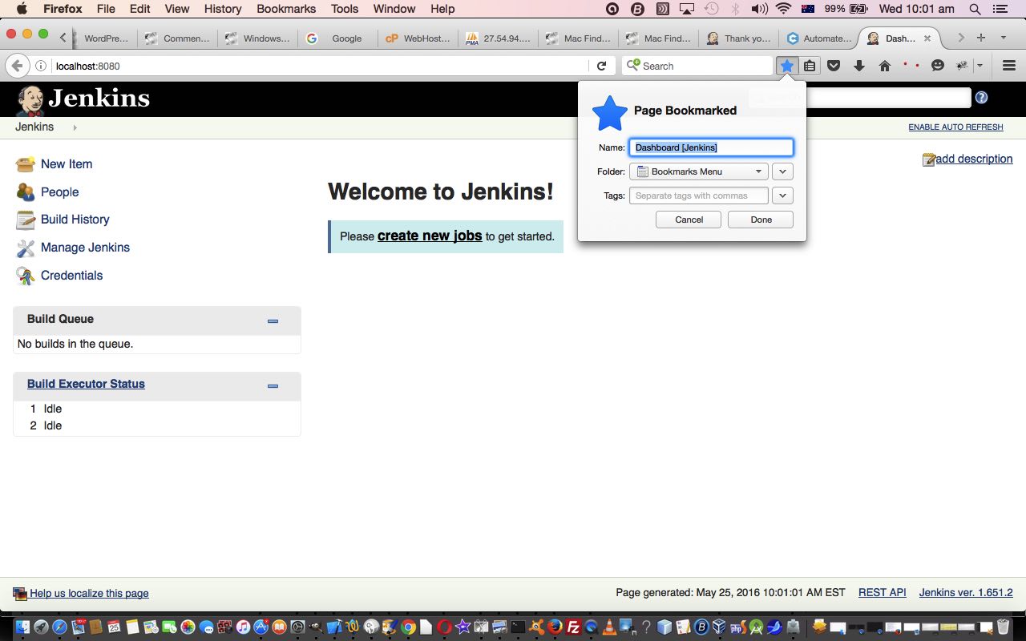
Task: Click the smiley chat toolbar icon
Action: (938, 66)
